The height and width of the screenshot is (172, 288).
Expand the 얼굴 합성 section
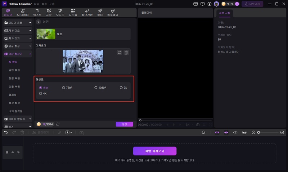[x=18, y=46]
